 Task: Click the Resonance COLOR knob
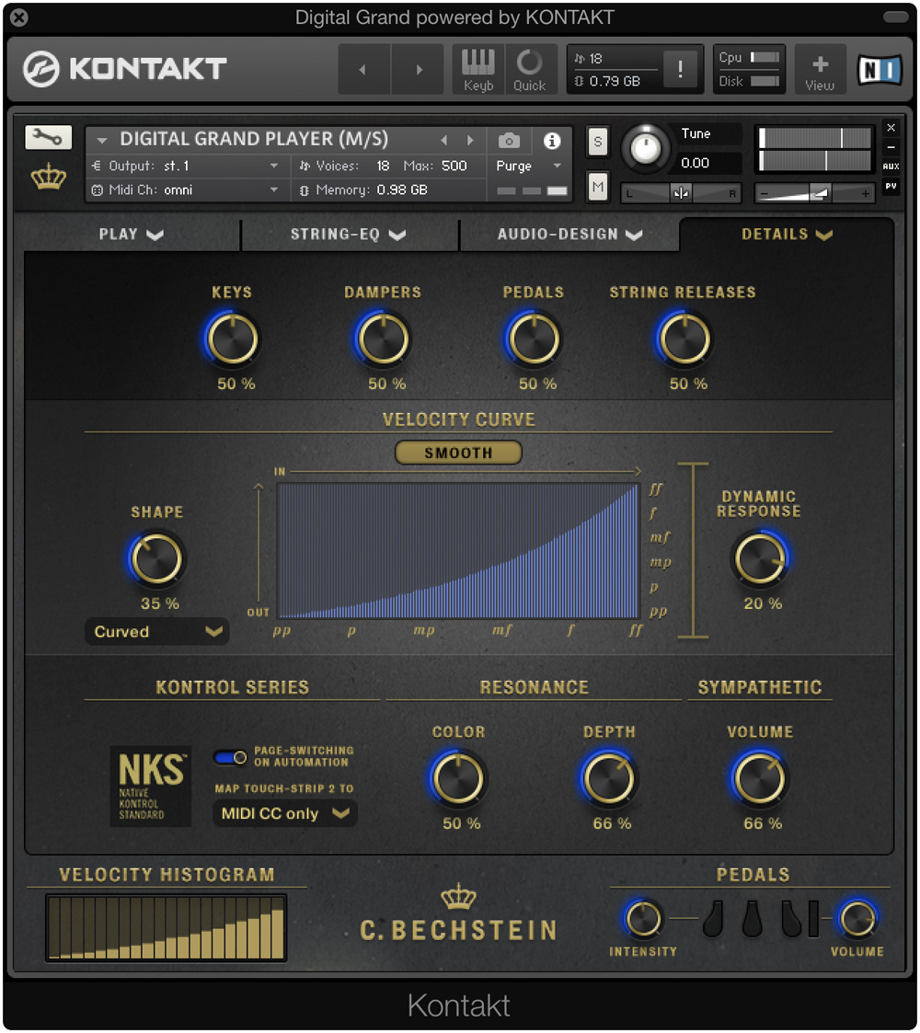(x=458, y=779)
